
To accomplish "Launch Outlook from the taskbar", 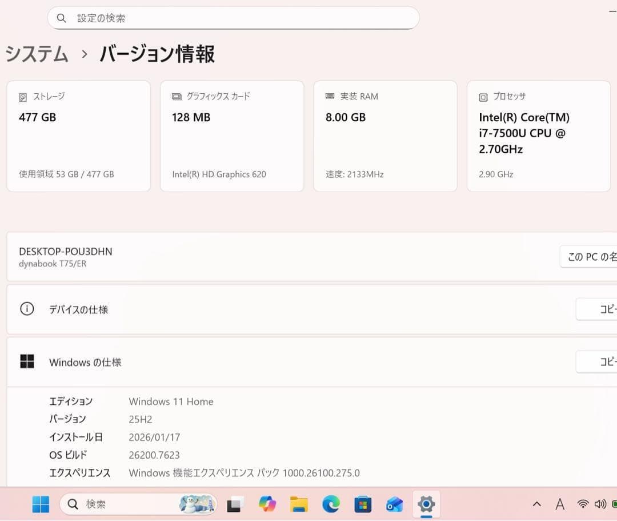I will coord(395,504).
